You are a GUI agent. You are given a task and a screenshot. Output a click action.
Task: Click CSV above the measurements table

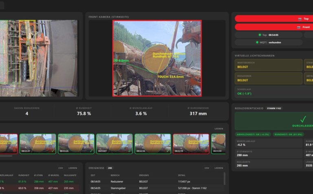[61, 168]
